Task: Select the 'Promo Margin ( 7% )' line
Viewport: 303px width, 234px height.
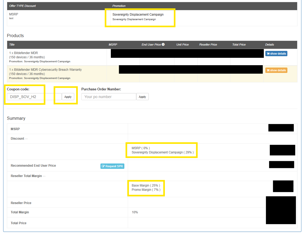Action: (x=146, y=190)
